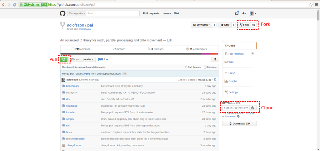Click the fork count 96

[253, 25]
